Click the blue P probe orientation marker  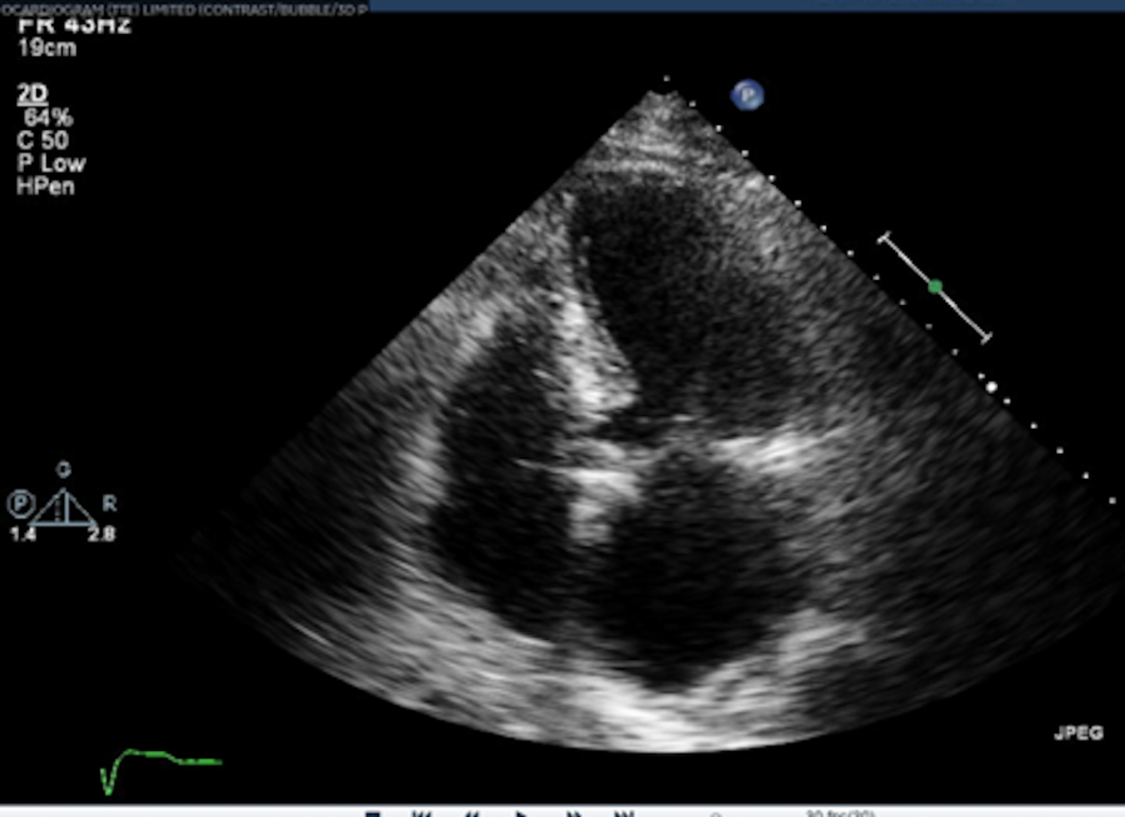[x=747, y=95]
